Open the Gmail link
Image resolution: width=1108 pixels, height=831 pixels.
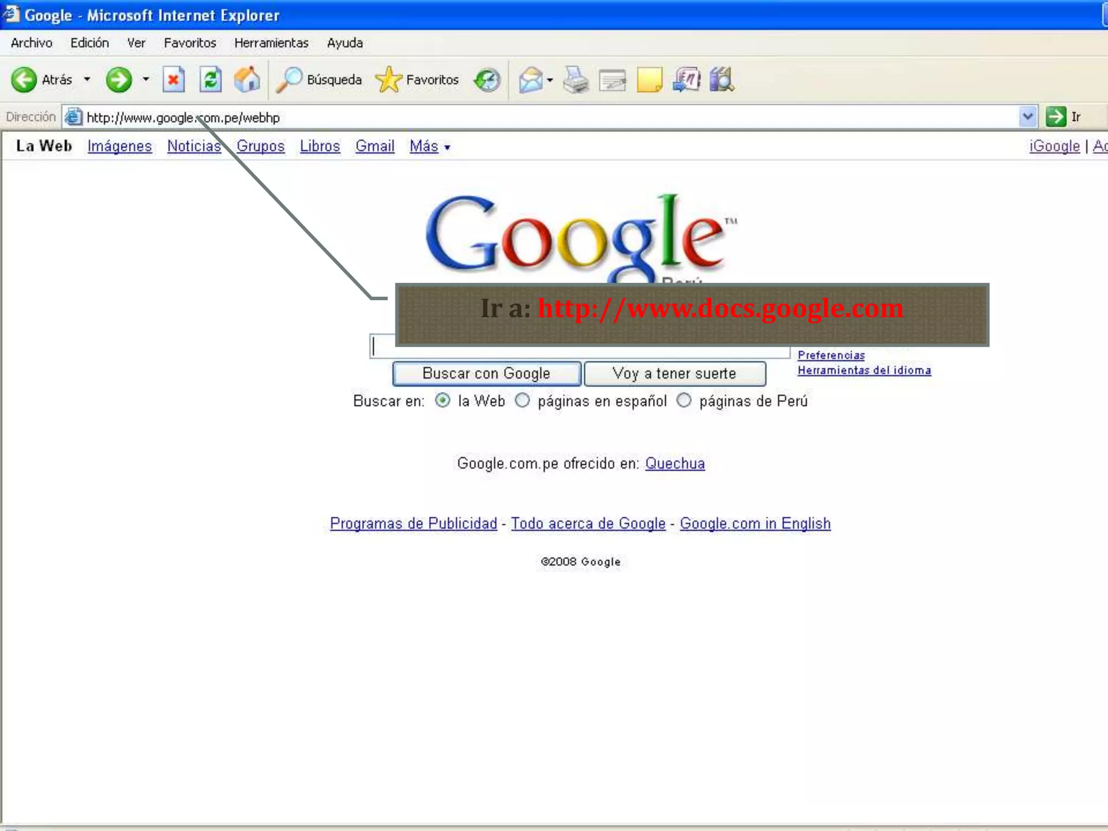click(375, 146)
